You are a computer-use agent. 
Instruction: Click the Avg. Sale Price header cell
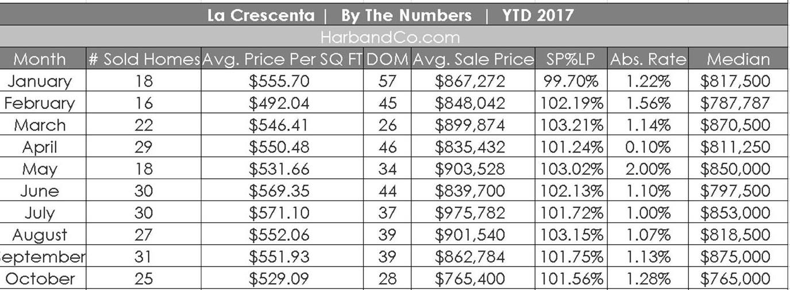click(x=472, y=59)
